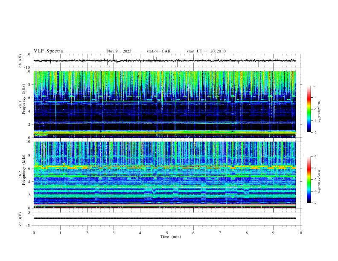
Task: Click the "10" tick on the Time axis
Action: click(x=300, y=233)
